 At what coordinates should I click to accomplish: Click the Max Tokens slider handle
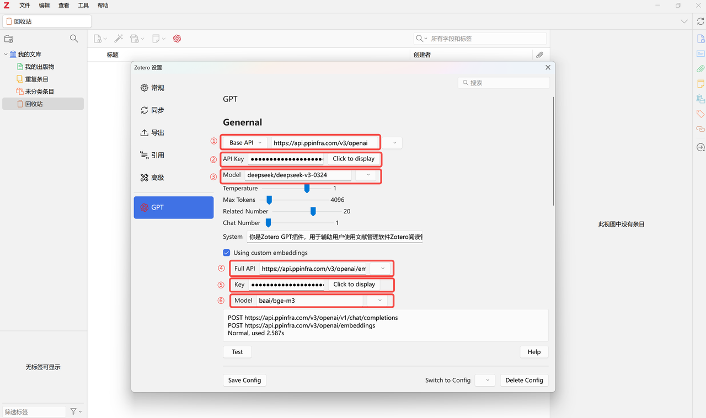coord(269,200)
